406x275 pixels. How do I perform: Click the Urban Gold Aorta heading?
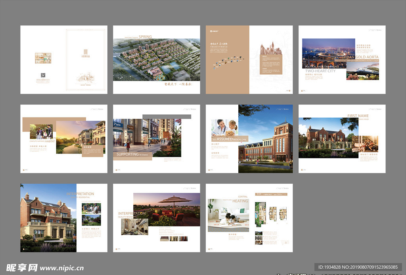click(360, 57)
